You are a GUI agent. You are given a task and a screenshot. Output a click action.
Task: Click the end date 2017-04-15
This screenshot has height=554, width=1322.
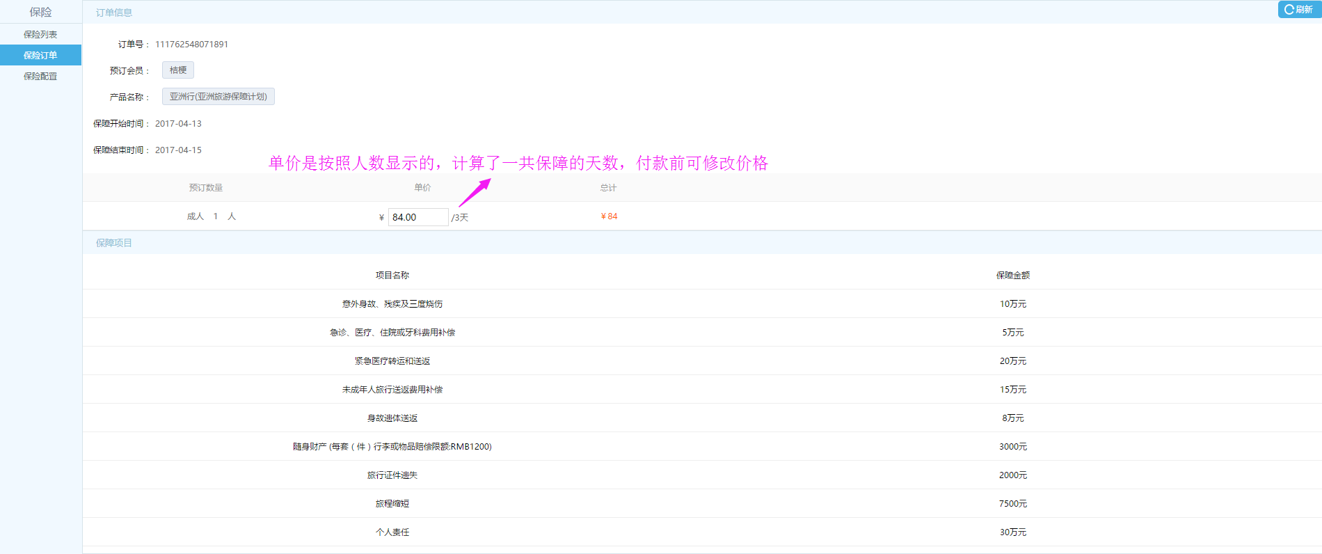point(178,150)
